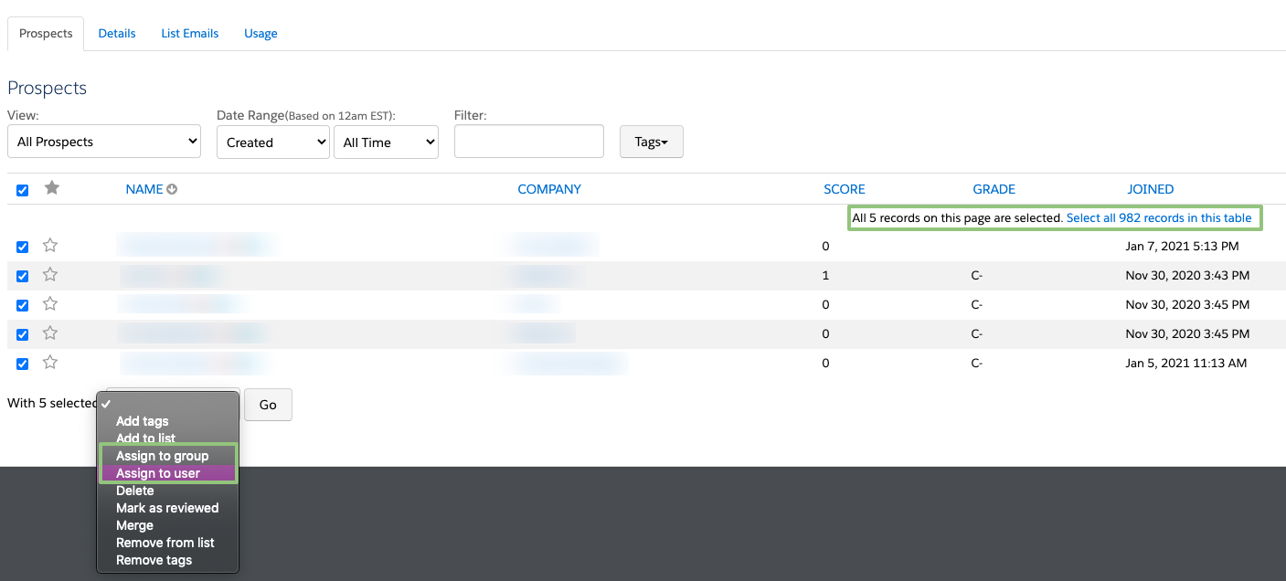
Task: Open the Created date range dropdown
Action: (x=272, y=143)
